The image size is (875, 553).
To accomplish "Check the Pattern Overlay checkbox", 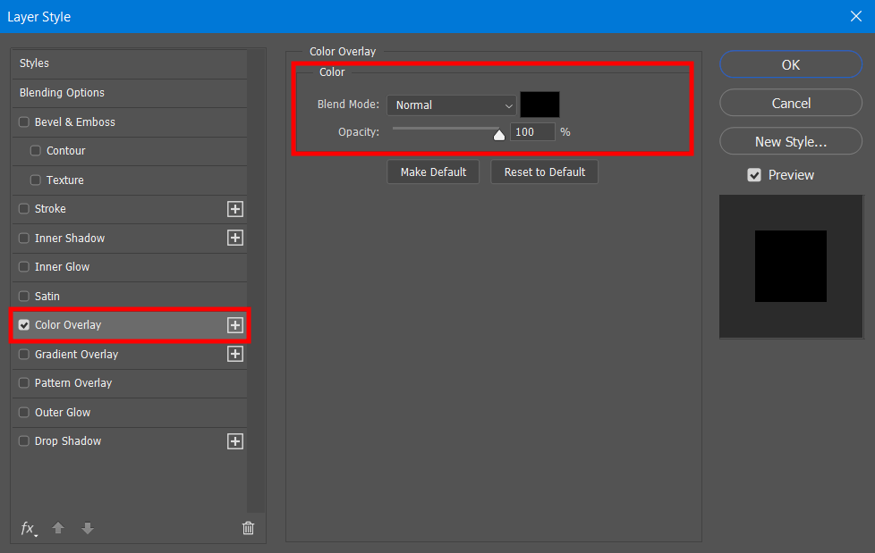I will [x=24, y=383].
